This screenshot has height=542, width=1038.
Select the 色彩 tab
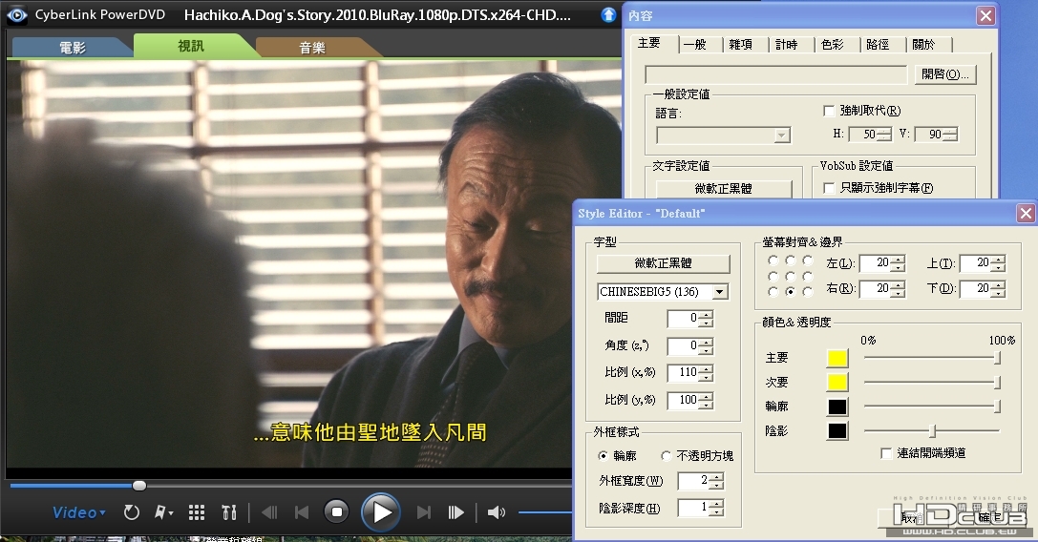[x=832, y=44]
